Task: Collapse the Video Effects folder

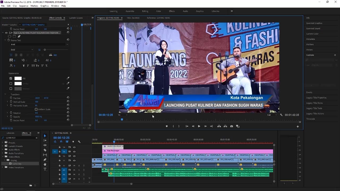Action: [x=3, y=157]
